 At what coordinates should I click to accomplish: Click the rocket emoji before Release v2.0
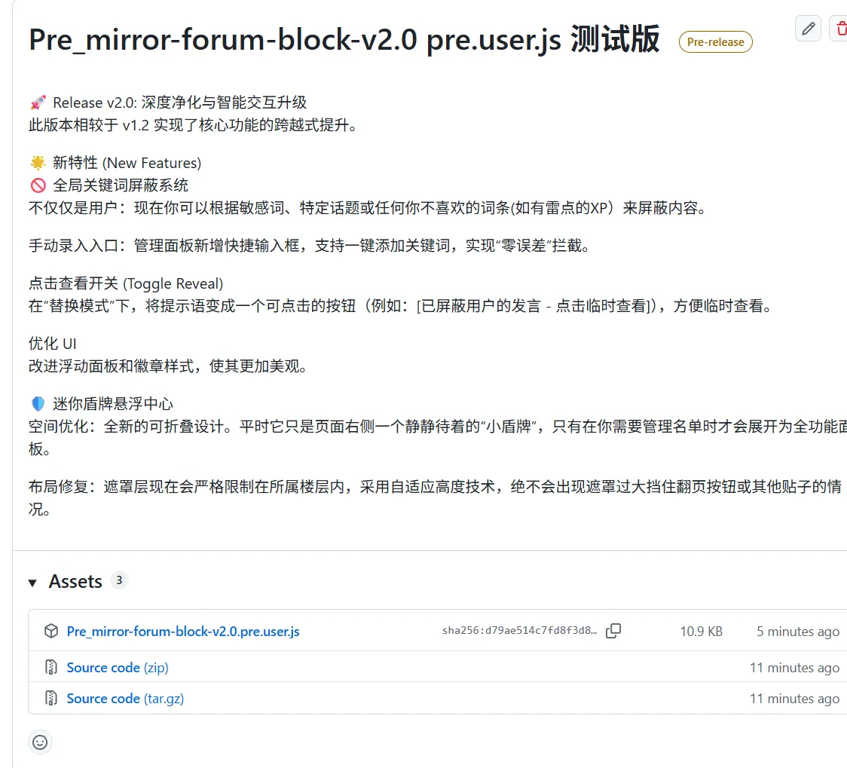point(38,103)
